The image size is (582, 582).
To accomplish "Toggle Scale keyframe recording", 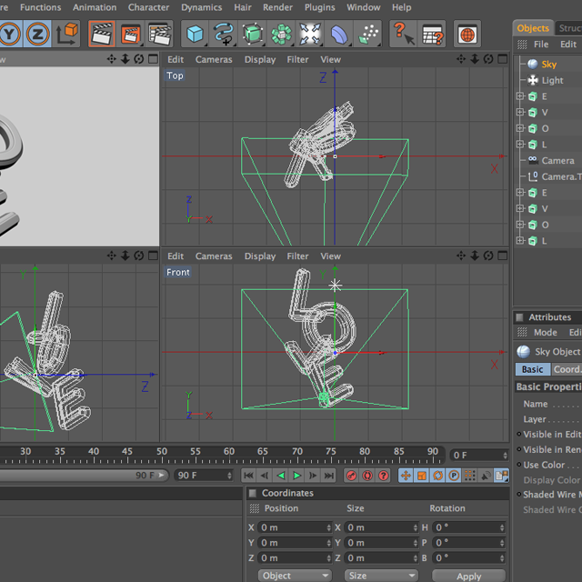I will [422, 476].
